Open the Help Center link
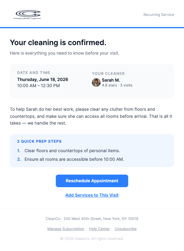The width and height of the screenshot is (184, 251). point(99,229)
